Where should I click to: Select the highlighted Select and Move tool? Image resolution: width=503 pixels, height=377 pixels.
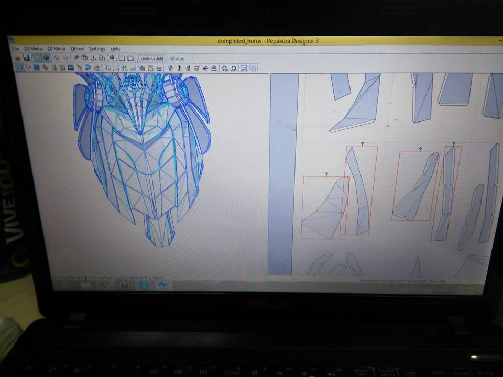click(x=19, y=68)
